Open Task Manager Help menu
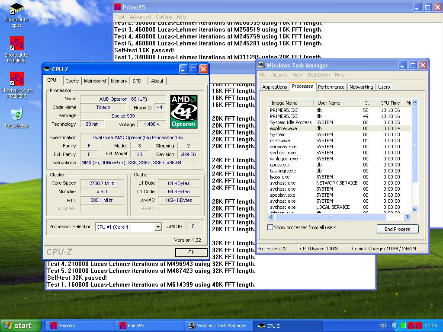 coord(339,75)
